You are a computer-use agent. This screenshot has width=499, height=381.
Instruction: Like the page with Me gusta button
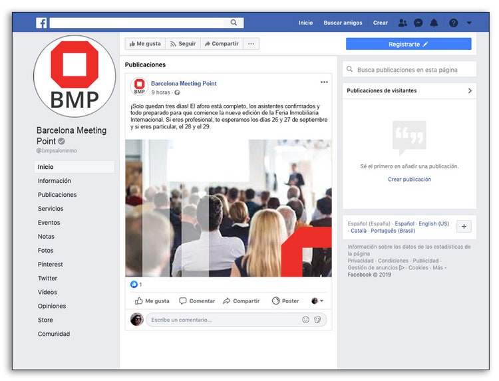(145, 44)
